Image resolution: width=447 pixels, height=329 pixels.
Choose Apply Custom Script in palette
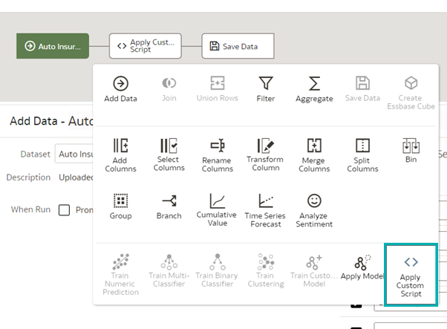[x=411, y=275]
